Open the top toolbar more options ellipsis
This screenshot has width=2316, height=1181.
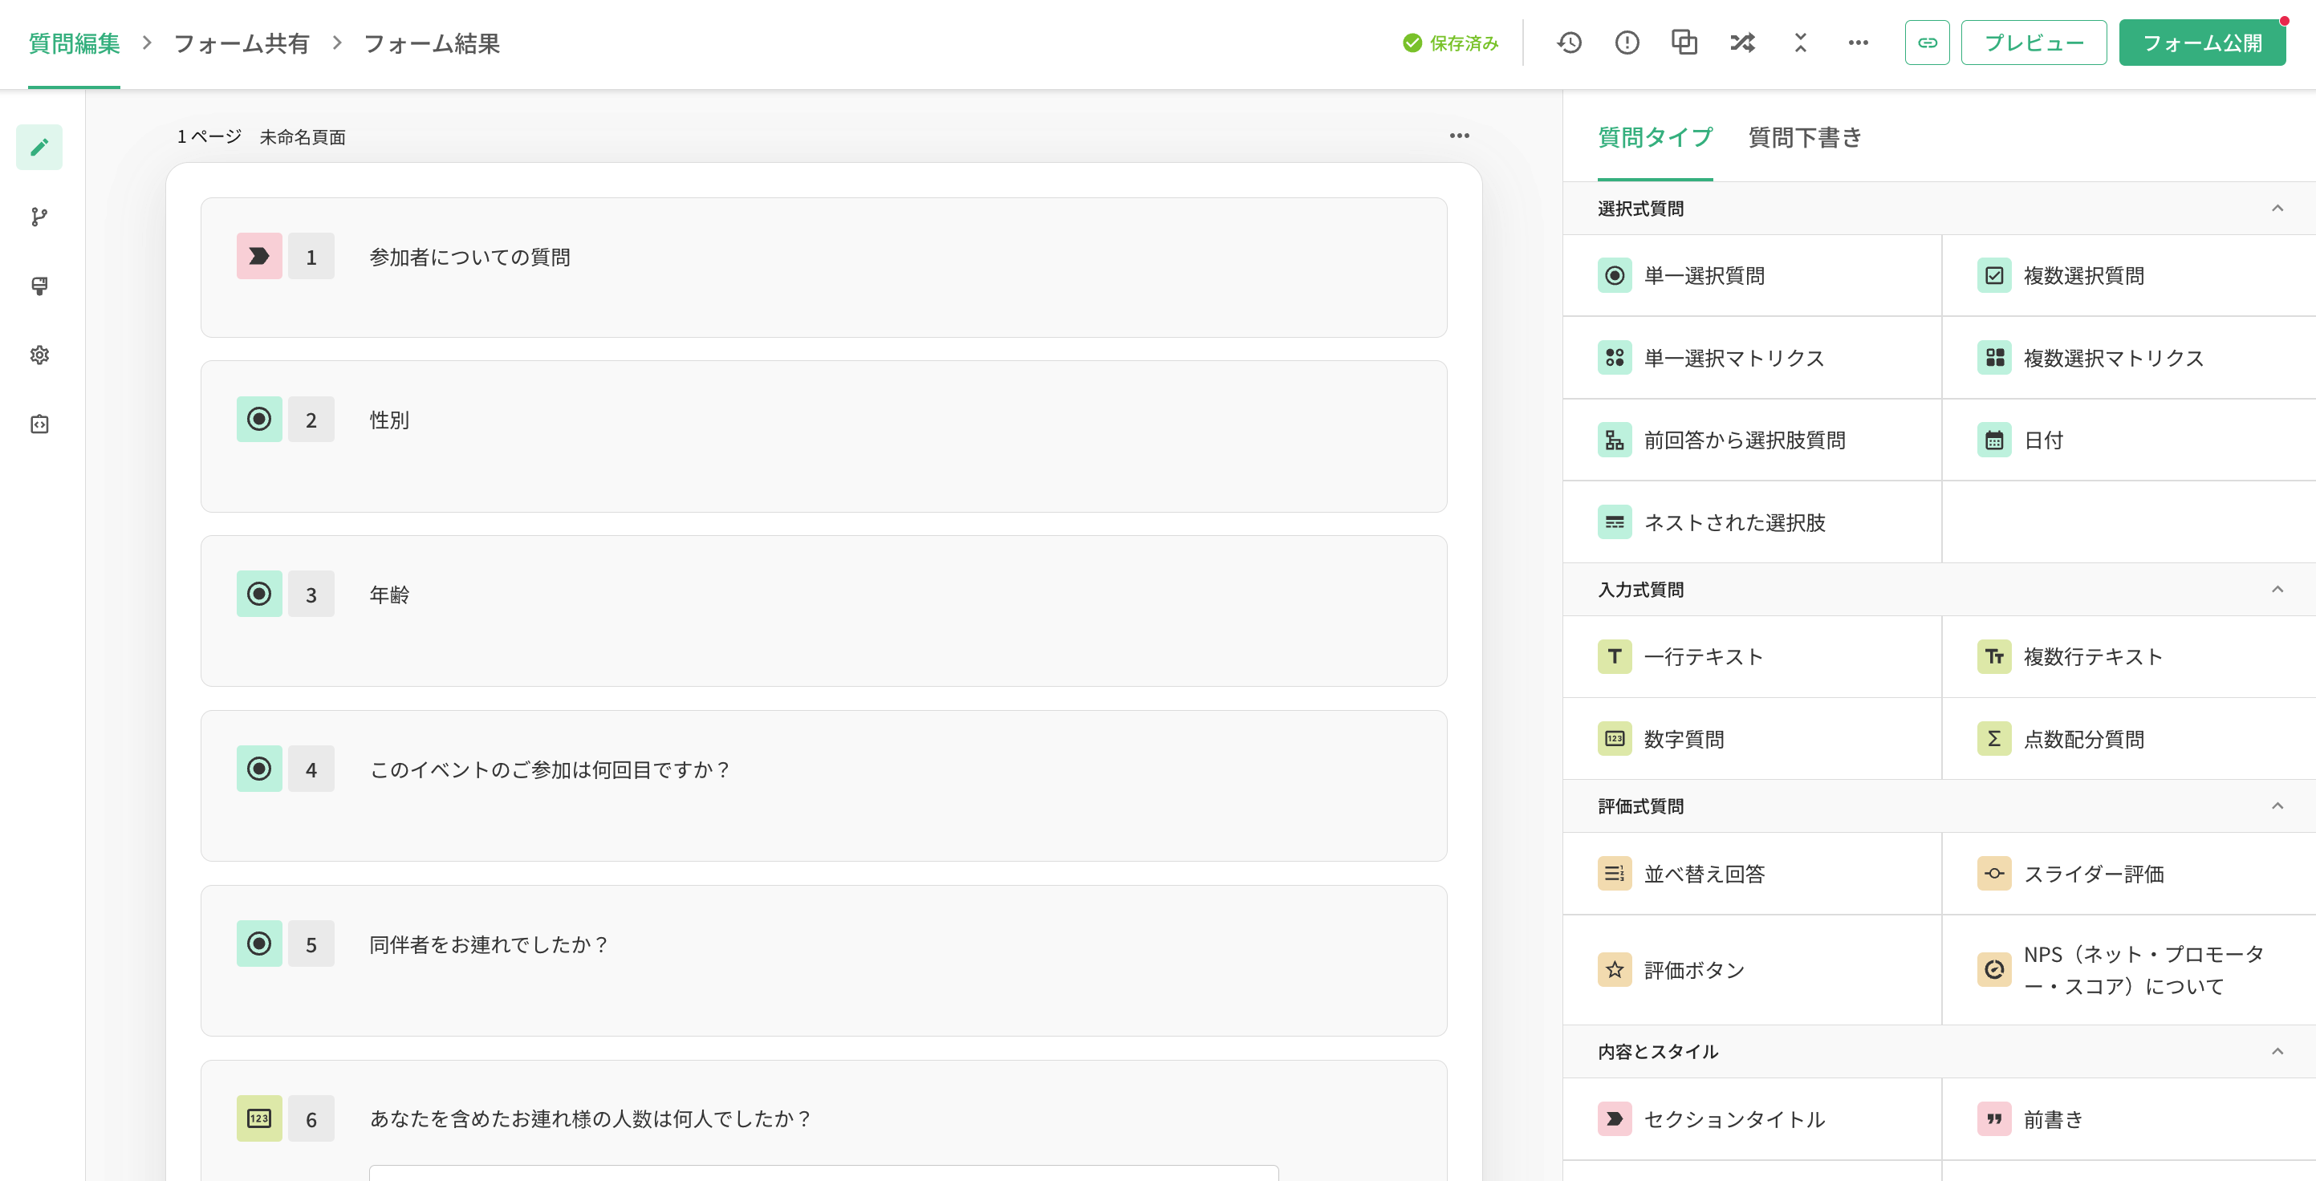[x=1858, y=43]
